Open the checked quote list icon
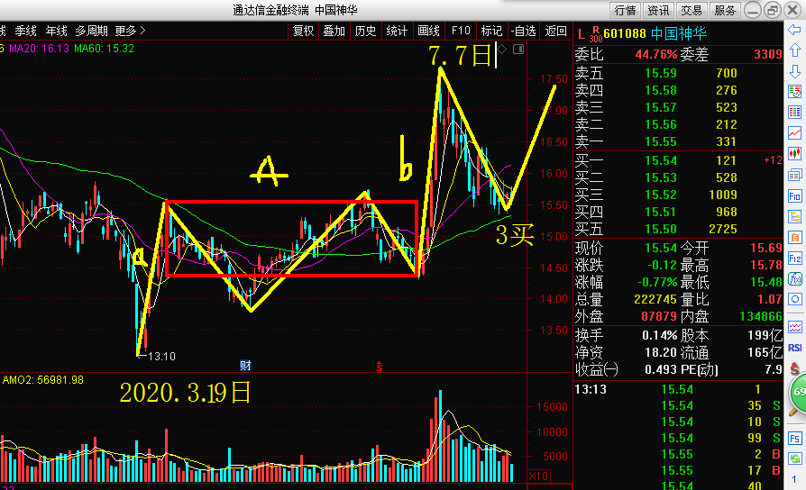Screen dimensions: 806x490 794,92
